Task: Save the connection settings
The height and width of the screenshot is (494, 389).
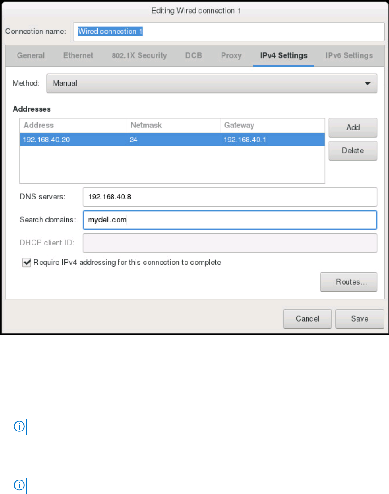Action: point(360,319)
